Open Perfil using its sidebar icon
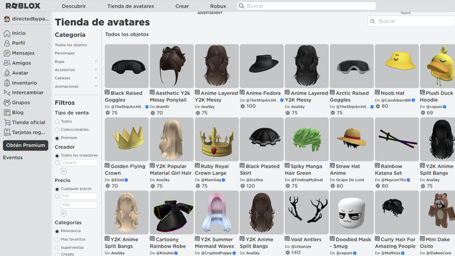The height and width of the screenshot is (256, 455). [7, 43]
